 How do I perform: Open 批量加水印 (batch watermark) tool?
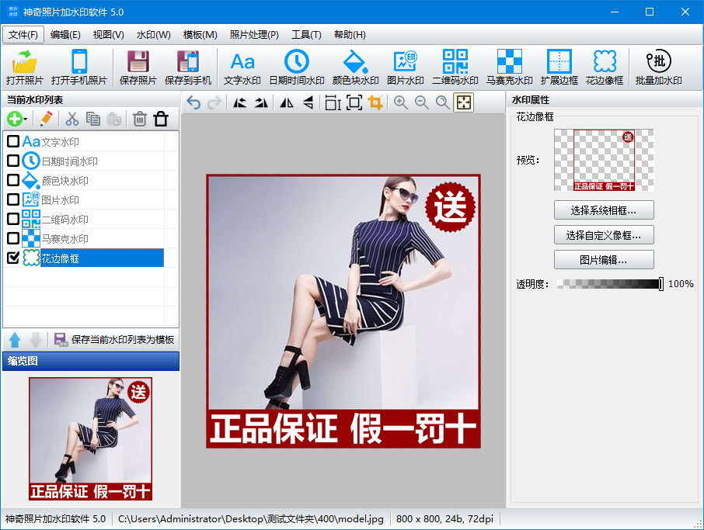pos(658,68)
